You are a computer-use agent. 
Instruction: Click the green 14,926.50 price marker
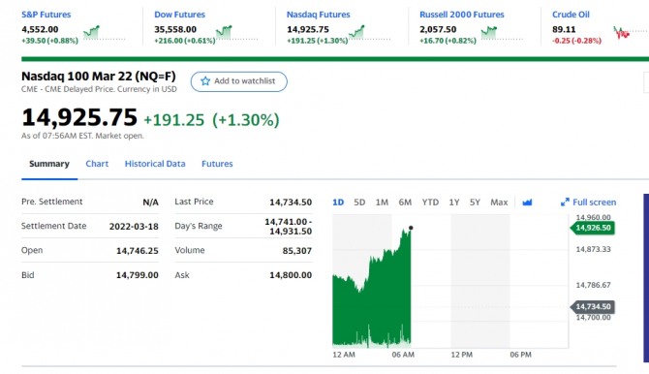pos(593,228)
